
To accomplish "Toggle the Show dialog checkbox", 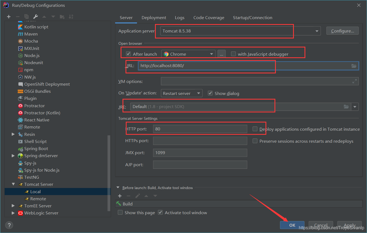I will (210, 93).
